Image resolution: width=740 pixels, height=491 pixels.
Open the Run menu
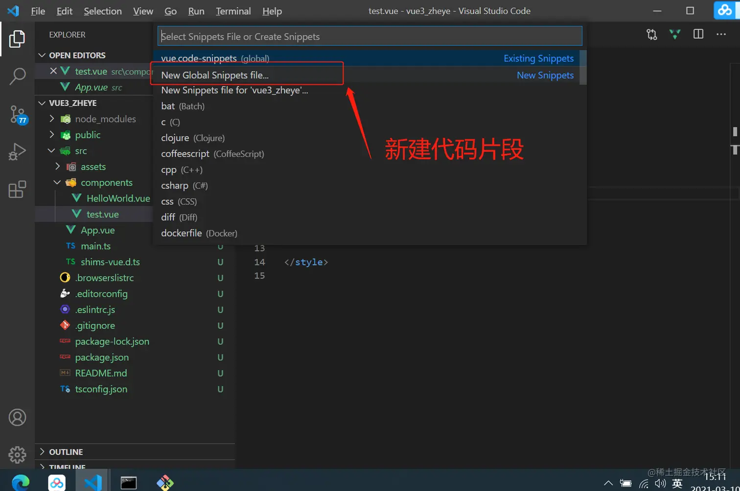click(x=196, y=11)
